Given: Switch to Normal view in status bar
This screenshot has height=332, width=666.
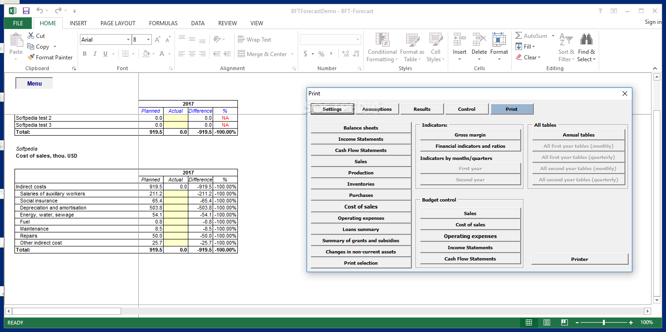Looking at the screenshot, I should coord(529,323).
